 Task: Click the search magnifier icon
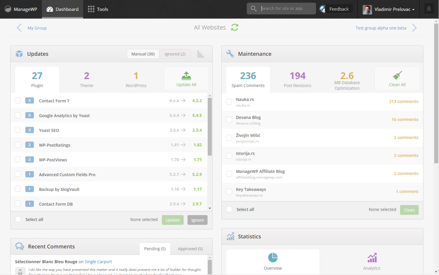[254, 9]
